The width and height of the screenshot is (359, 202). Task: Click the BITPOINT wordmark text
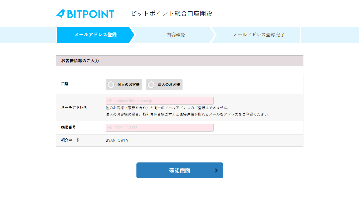pos(91,14)
